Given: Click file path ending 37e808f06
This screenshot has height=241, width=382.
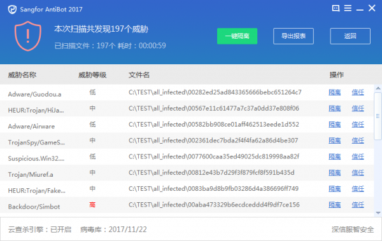Looking at the screenshot, I should tap(214, 108).
